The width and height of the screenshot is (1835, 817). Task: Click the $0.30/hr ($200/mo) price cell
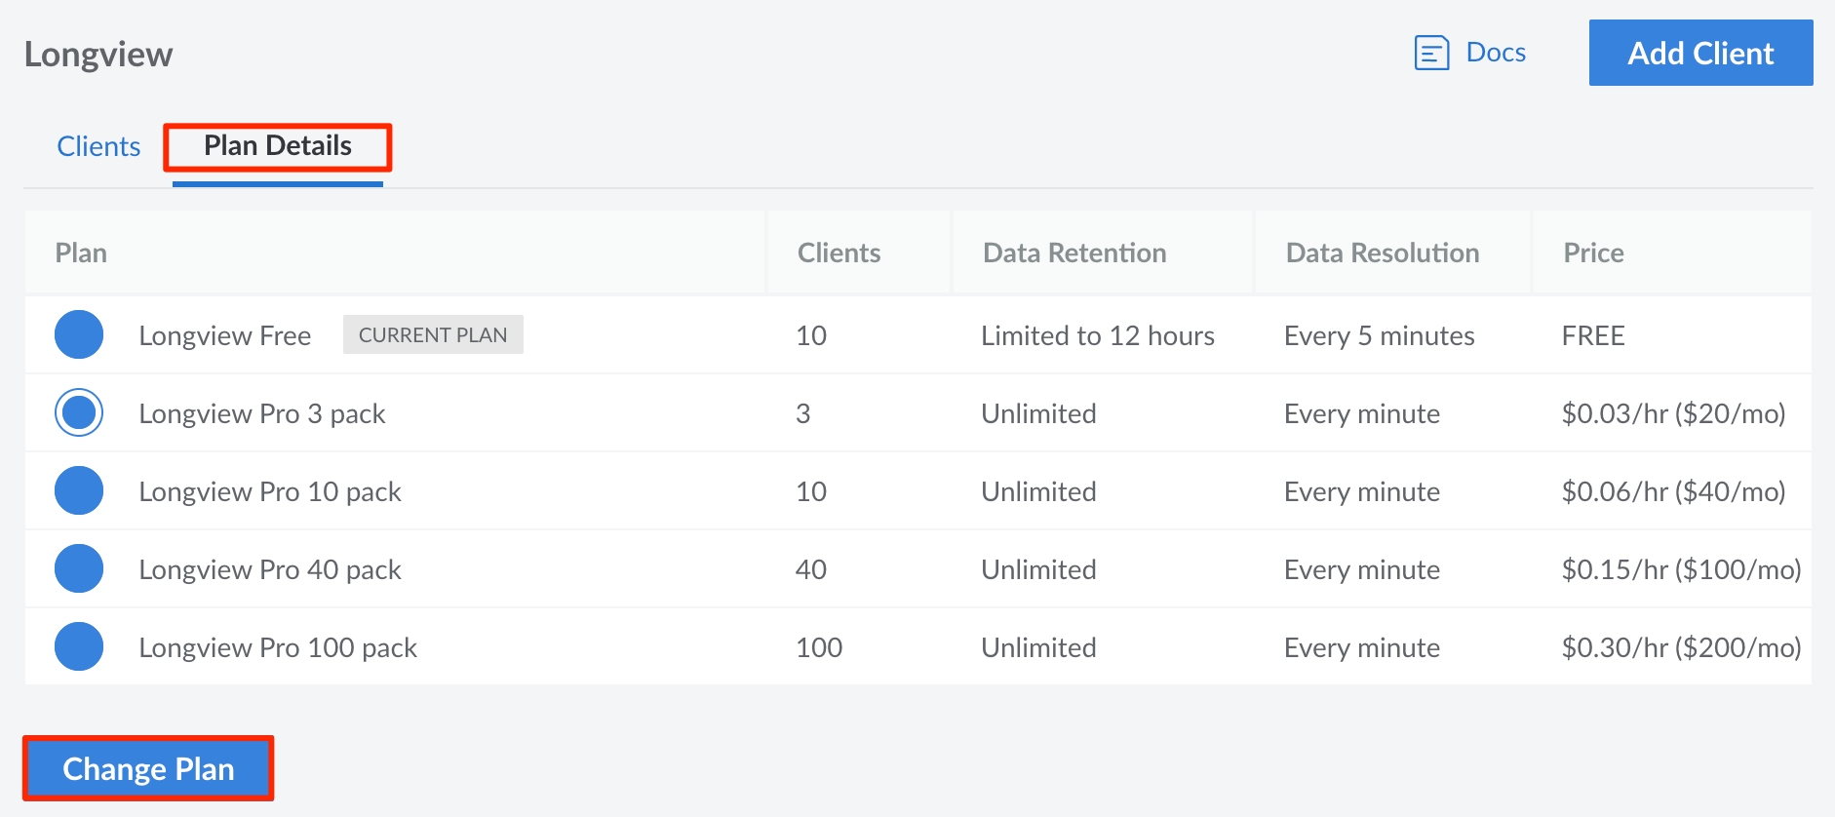click(1681, 647)
